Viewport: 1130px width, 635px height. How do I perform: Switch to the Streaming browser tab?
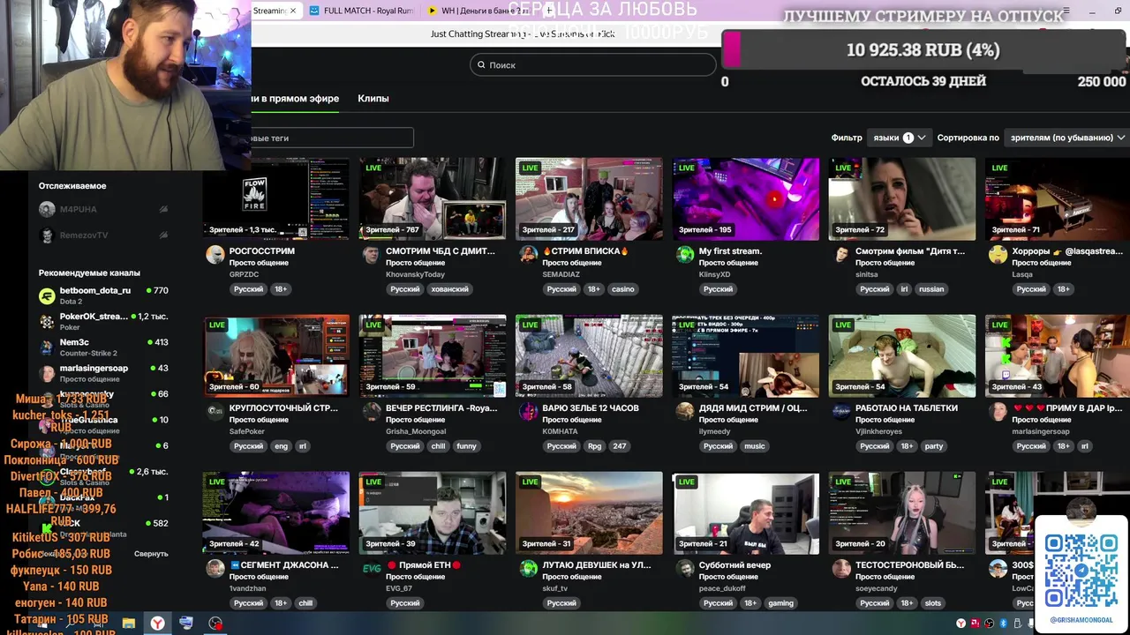click(x=275, y=11)
